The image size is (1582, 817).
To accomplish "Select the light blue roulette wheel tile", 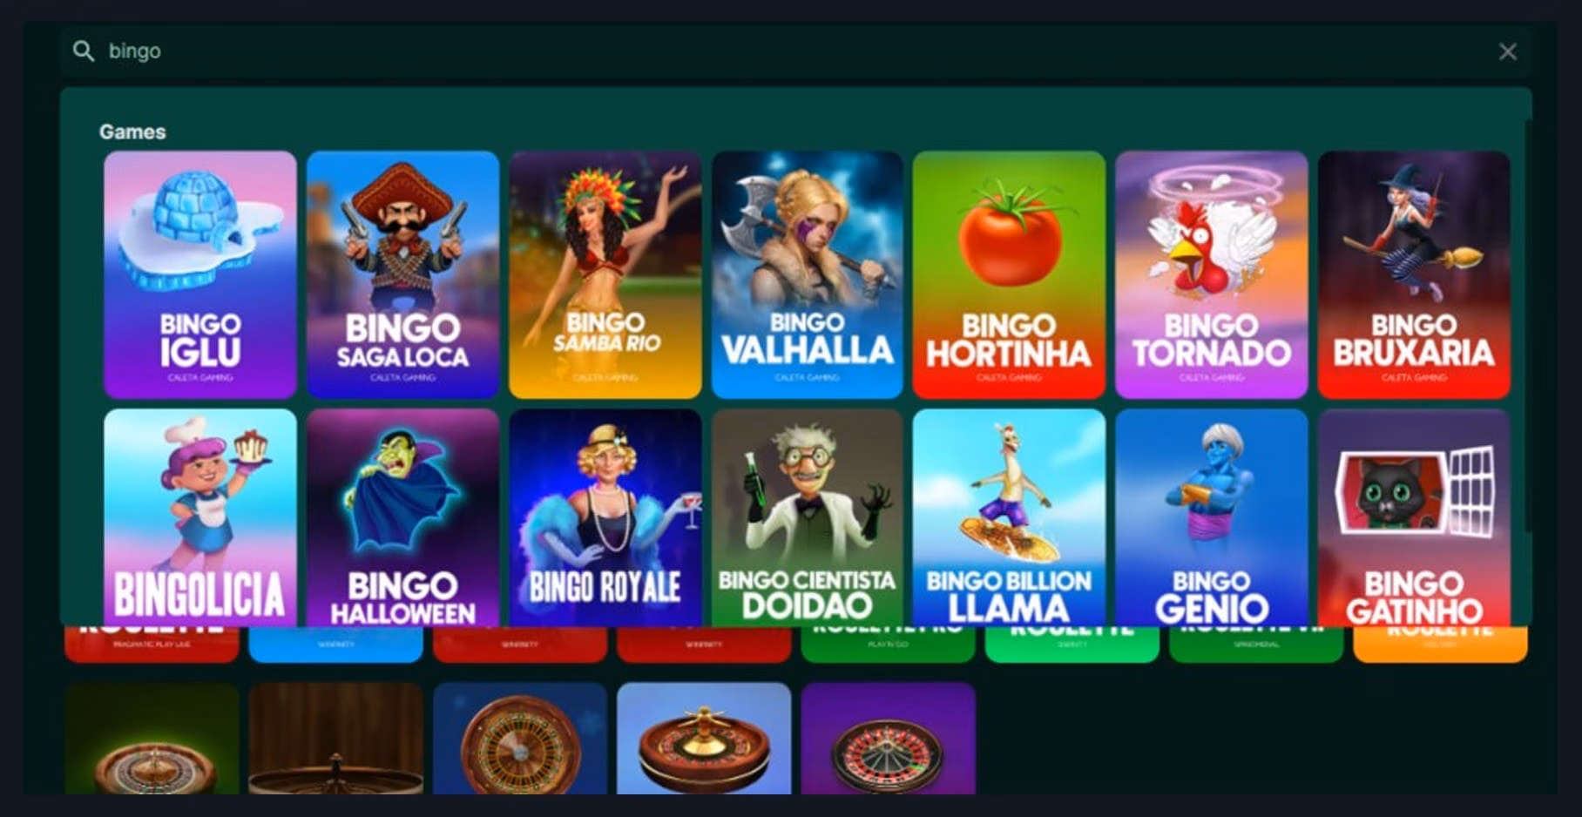I will pyautogui.click(x=704, y=738).
